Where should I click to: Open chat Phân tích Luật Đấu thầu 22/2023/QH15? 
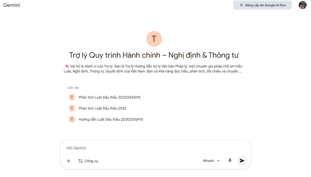(x=110, y=97)
